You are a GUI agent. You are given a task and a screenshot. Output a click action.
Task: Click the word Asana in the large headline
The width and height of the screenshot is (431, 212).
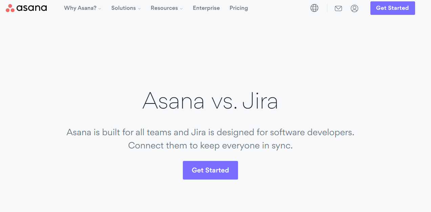click(173, 101)
